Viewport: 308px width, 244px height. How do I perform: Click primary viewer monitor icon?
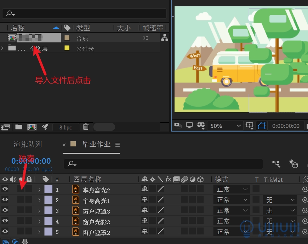point(189,125)
